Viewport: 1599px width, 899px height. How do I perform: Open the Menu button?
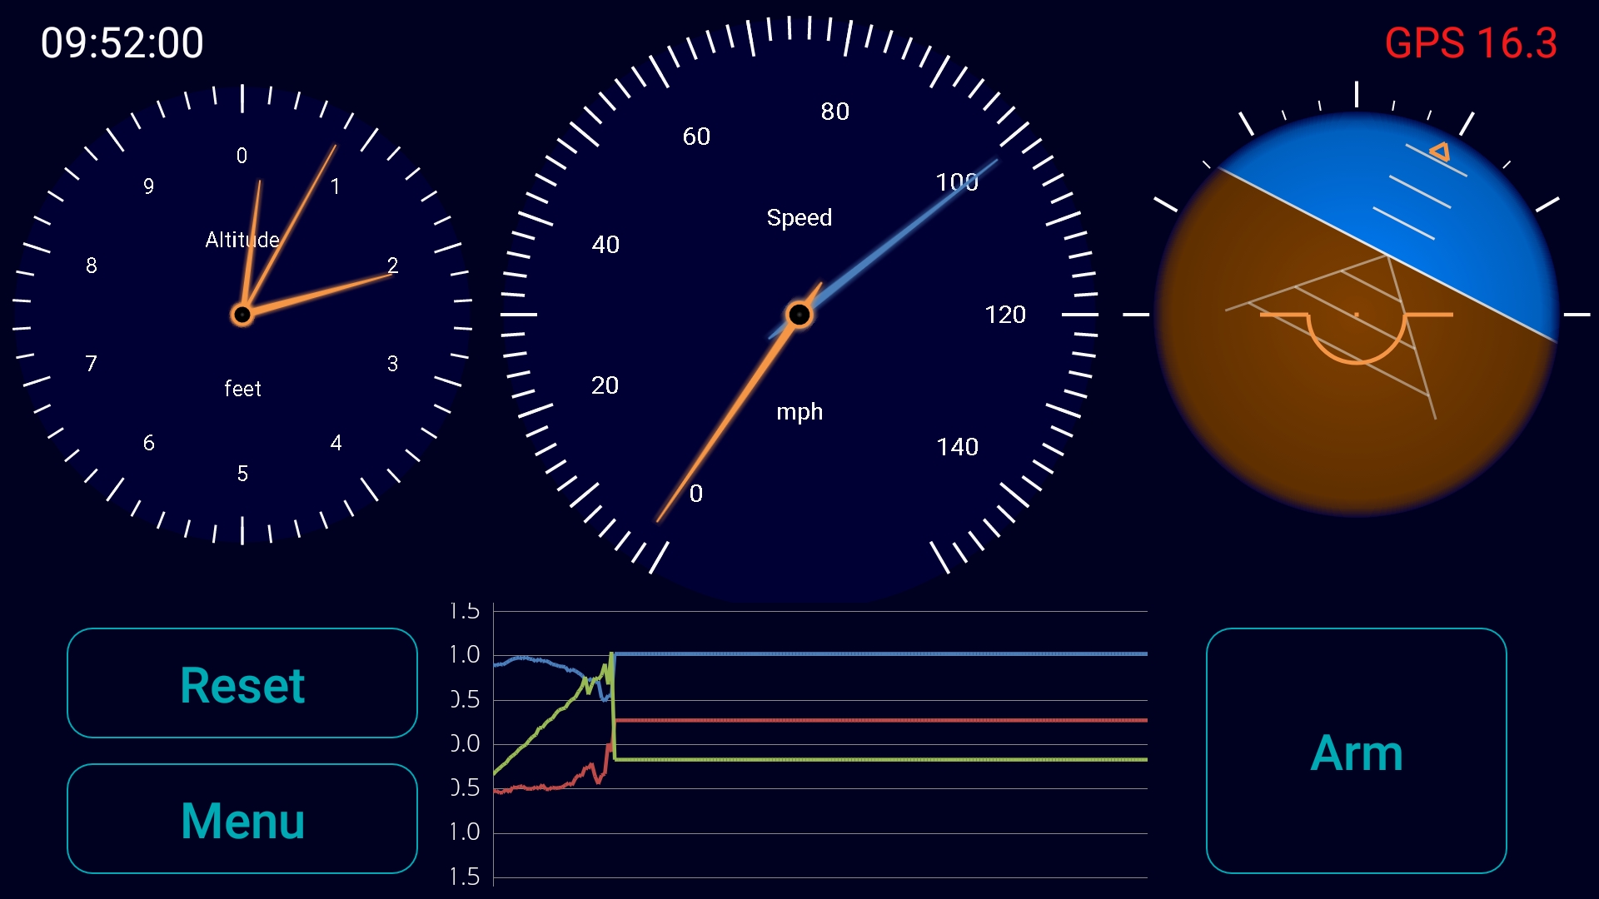point(242,819)
